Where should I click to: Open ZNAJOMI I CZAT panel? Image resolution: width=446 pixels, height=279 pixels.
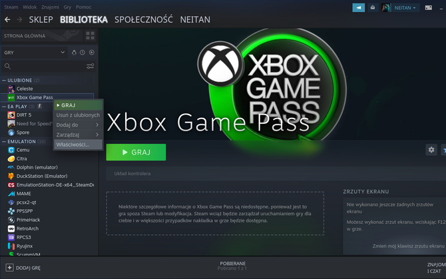(x=436, y=268)
